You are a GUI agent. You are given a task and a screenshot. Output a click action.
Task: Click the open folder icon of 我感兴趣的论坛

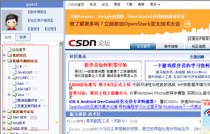point(9,61)
